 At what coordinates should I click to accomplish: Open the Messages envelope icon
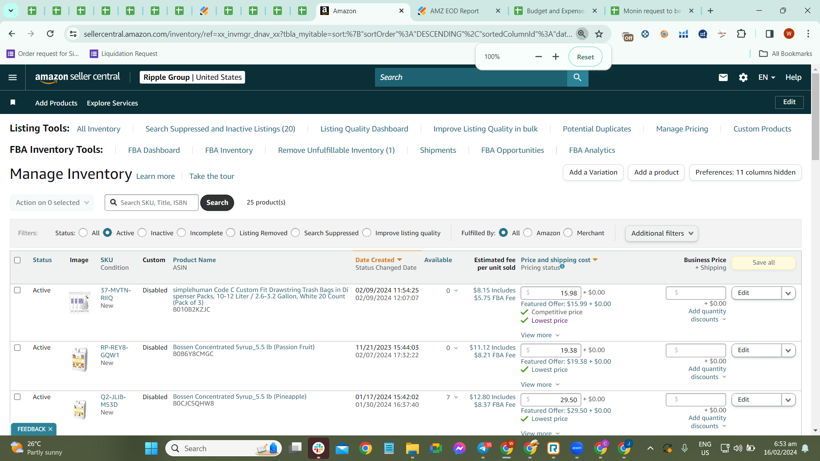[723, 77]
